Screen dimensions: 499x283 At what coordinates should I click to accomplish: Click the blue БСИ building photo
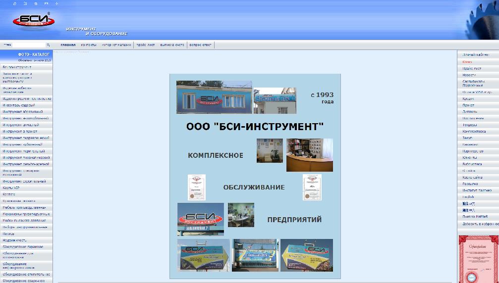click(214, 97)
